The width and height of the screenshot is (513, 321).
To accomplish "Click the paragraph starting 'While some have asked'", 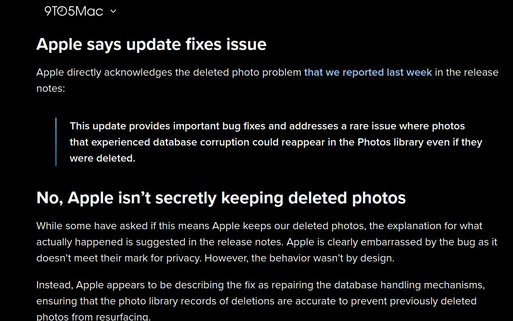I will tap(267, 242).
